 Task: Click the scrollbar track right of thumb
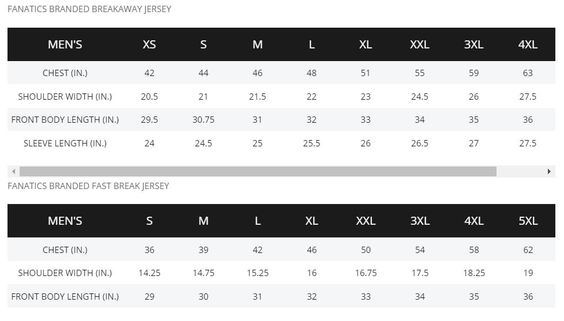click(520, 172)
